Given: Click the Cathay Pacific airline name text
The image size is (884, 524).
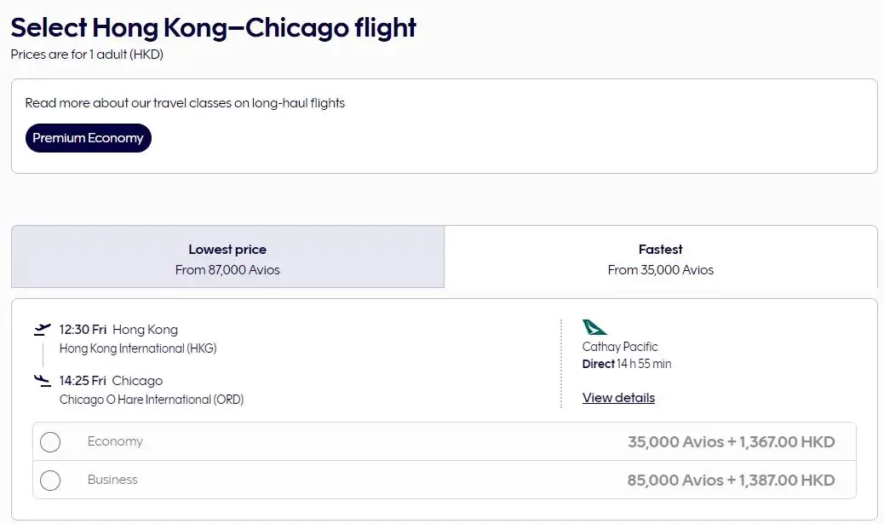Looking at the screenshot, I should tap(620, 347).
